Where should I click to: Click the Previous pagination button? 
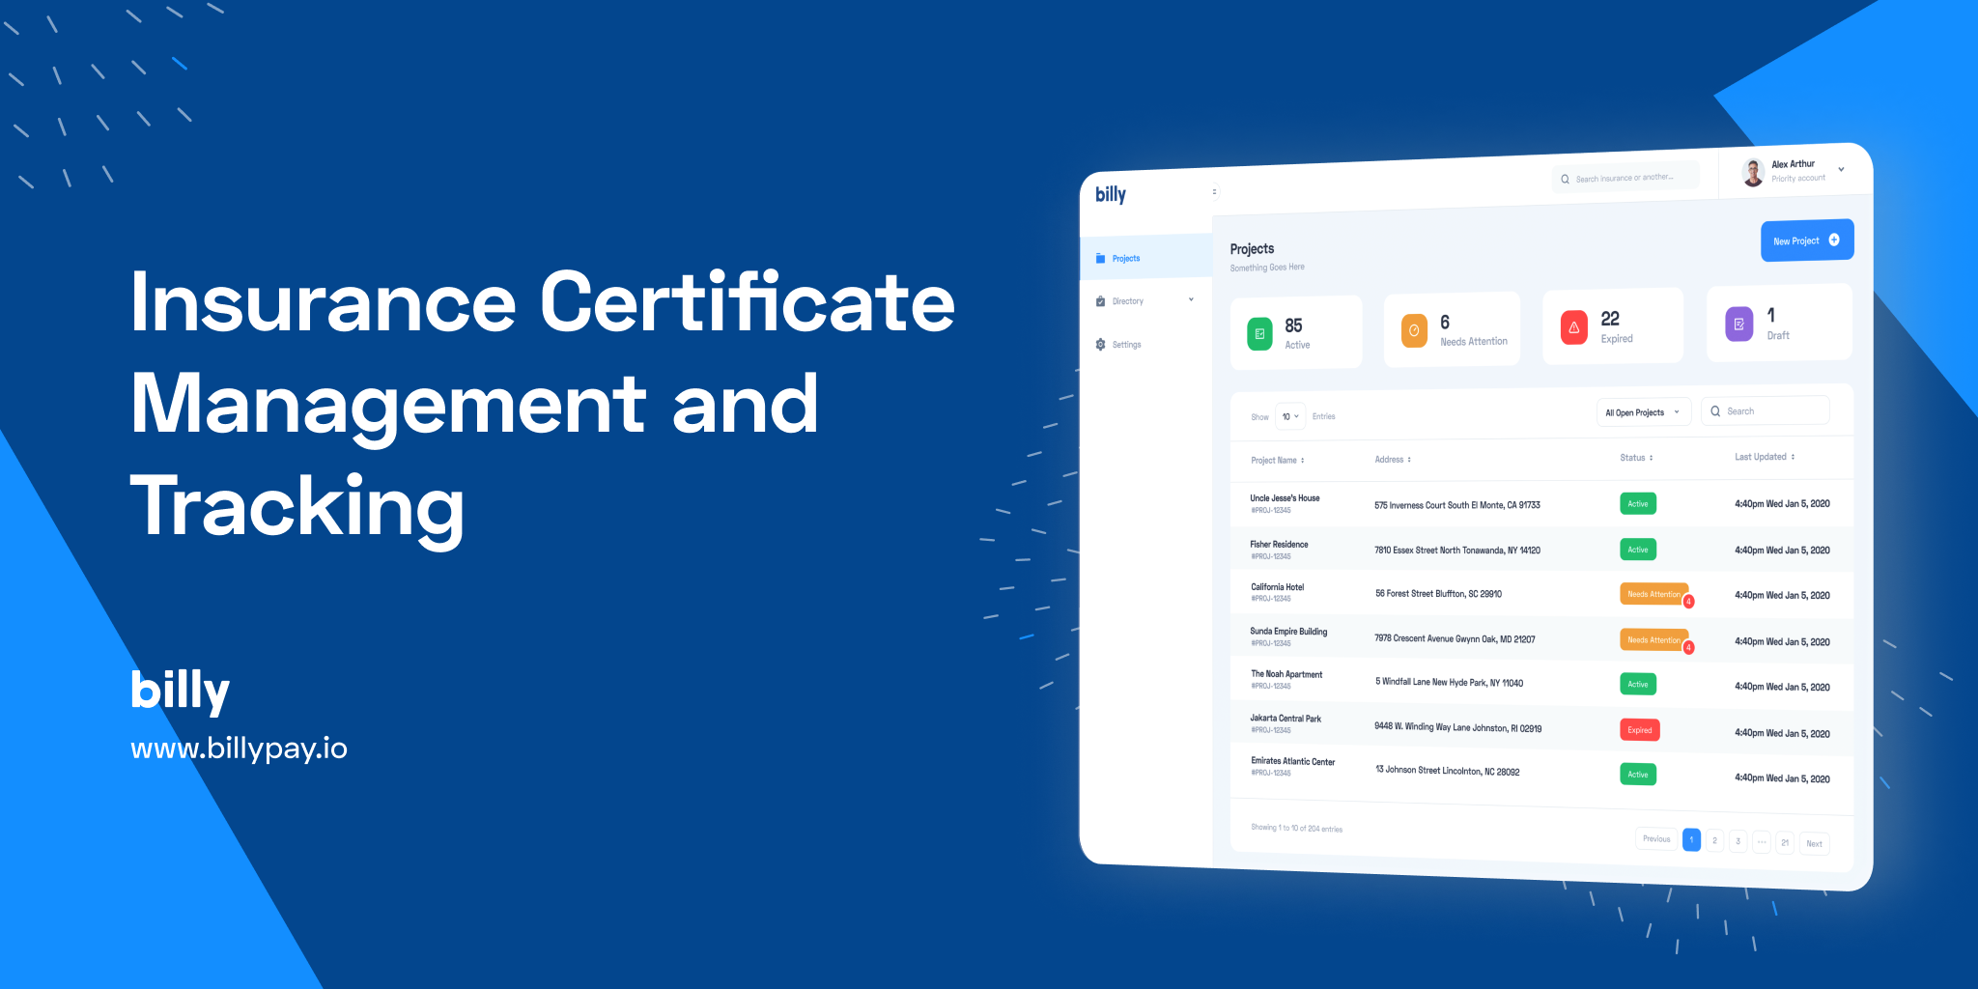tap(1656, 838)
